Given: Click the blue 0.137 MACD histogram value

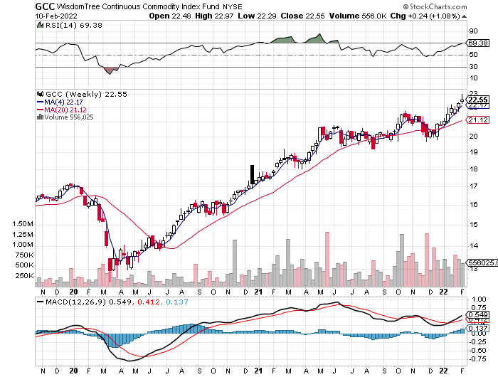Looking at the screenshot, I should (177, 302).
